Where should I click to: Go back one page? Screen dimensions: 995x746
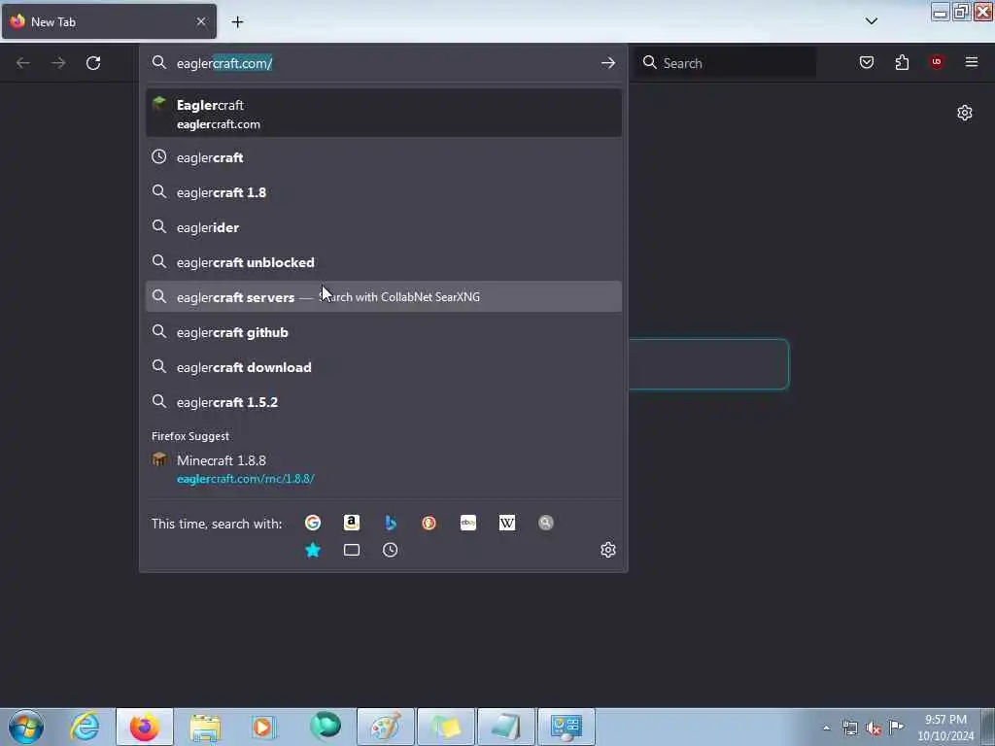[23, 63]
